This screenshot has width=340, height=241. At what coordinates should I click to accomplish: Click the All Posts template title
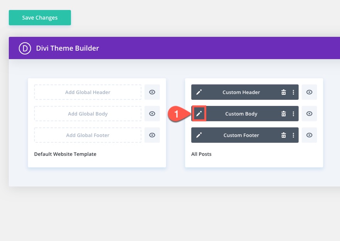[x=201, y=154]
